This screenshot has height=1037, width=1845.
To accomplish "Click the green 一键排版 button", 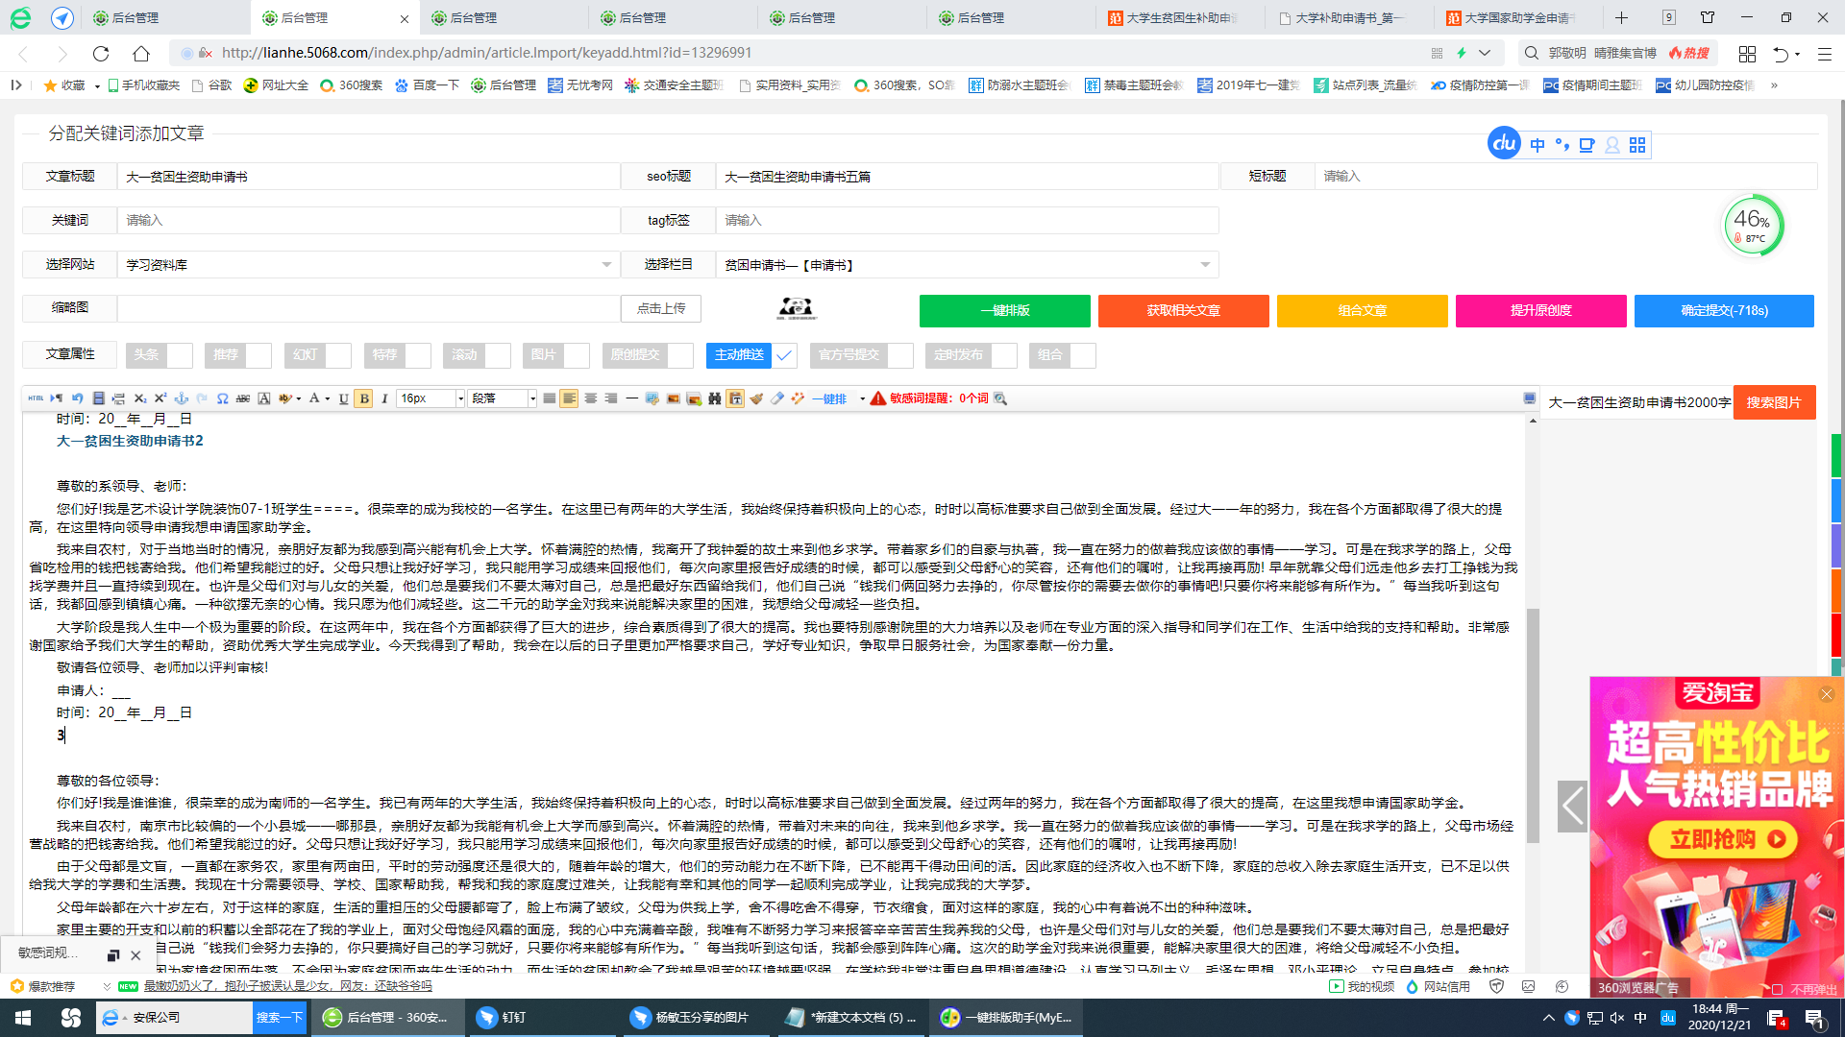I will [1005, 311].
